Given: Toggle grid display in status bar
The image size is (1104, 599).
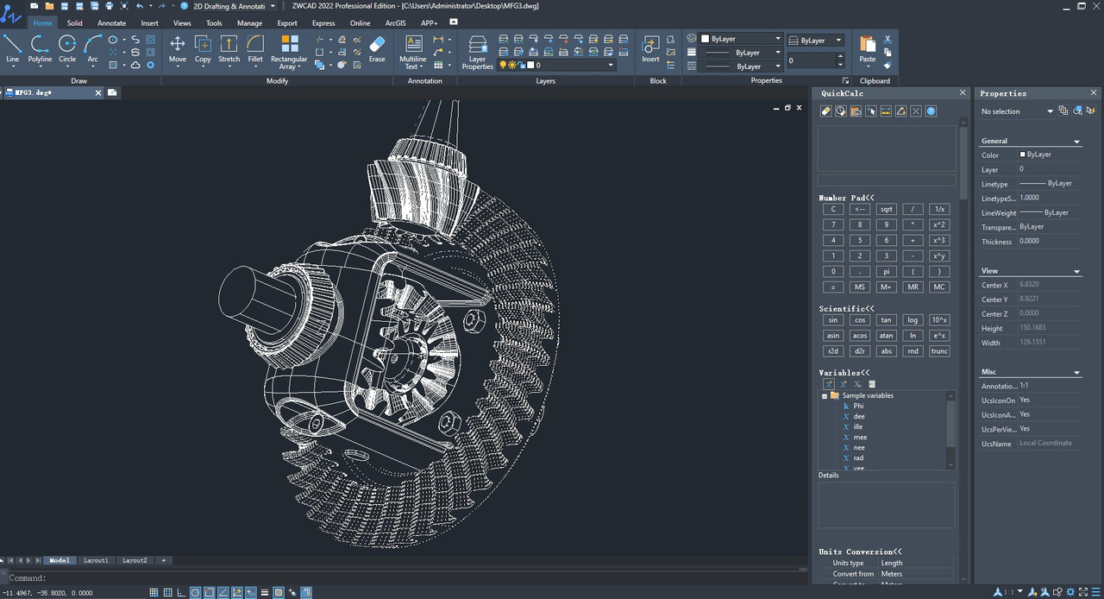Looking at the screenshot, I should pos(154,592).
